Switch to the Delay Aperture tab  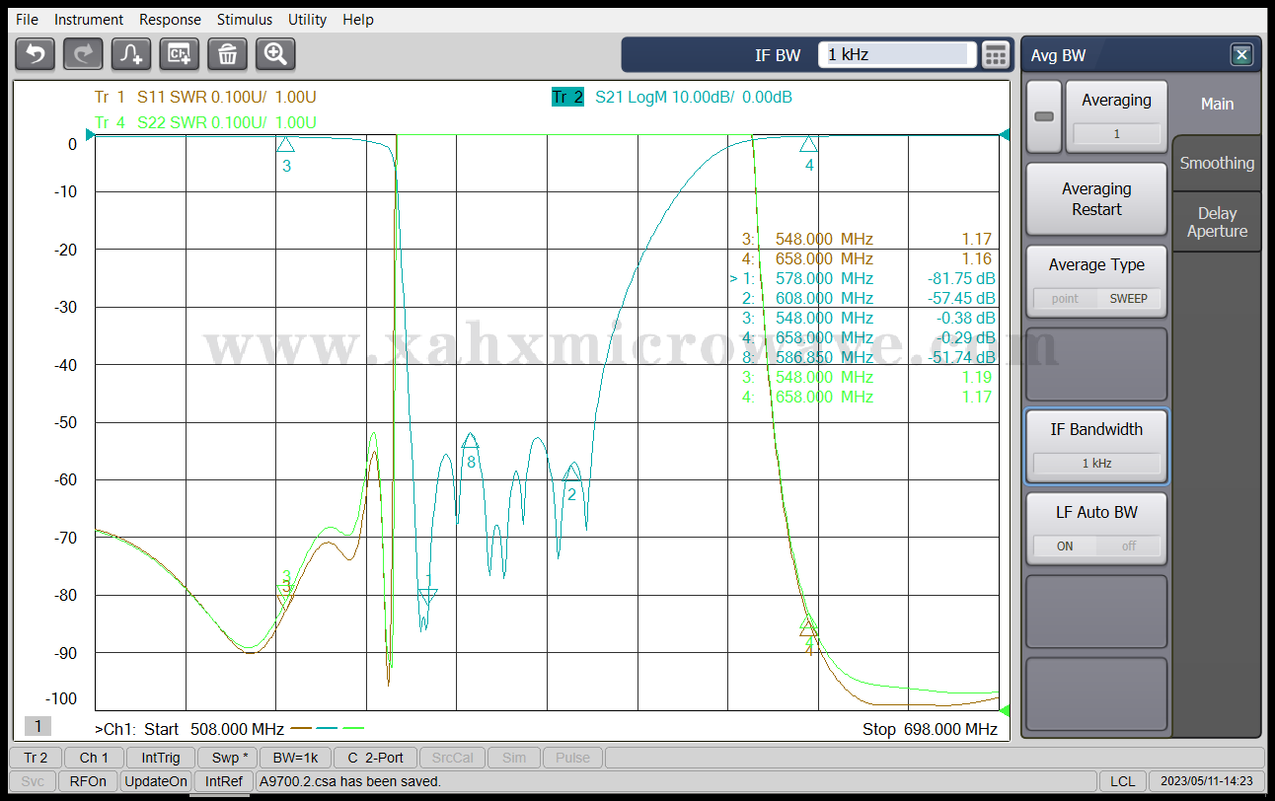(1217, 222)
